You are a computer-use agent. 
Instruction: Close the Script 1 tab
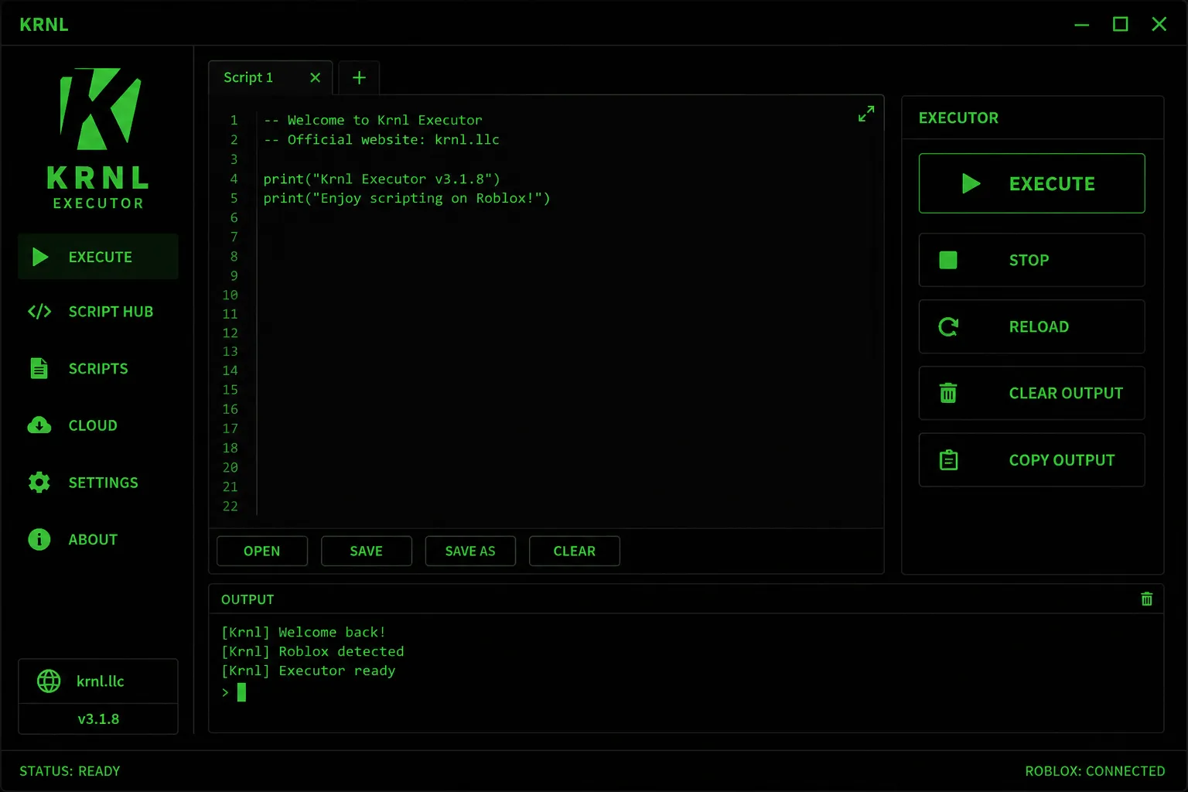[x=315, y=77]
